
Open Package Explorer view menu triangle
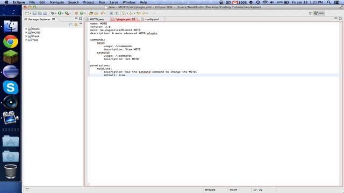coord(81,24)
